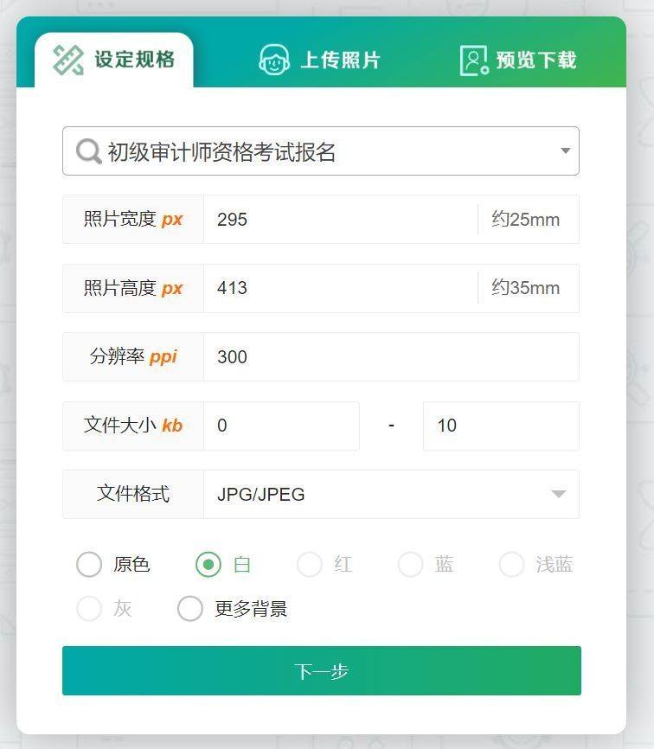Viewport: 654px width, 749px height.
Task: Click the ruler and pencil icon
Action: pos(68,60)
